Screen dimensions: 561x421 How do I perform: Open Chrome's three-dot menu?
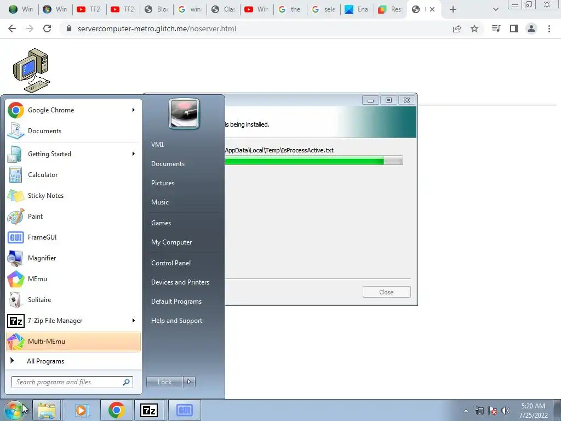point(549,29)
